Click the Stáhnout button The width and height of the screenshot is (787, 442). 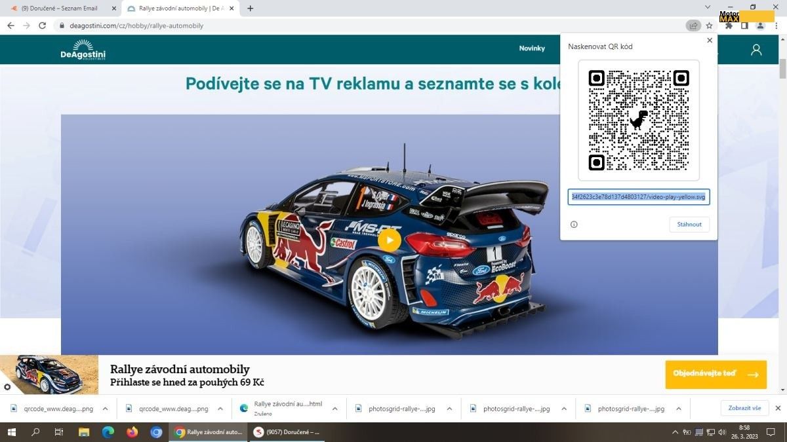pyautogui.click(x=689, y=225)
